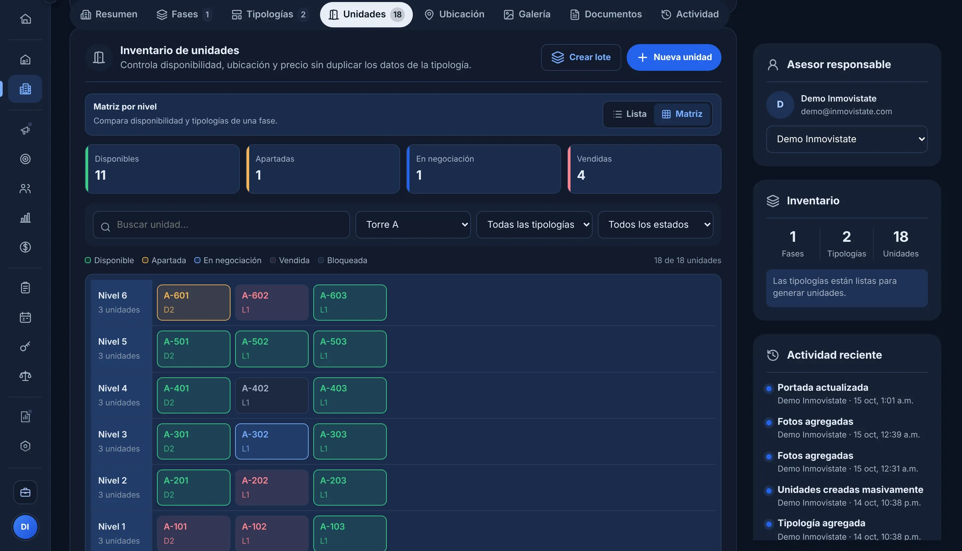Open the Torre A tower dropdown
This screenshot has width=962, height=551.
(x=413, y=225)
